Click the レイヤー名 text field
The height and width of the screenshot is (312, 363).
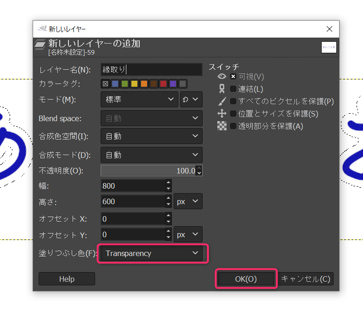pos(152,69)
